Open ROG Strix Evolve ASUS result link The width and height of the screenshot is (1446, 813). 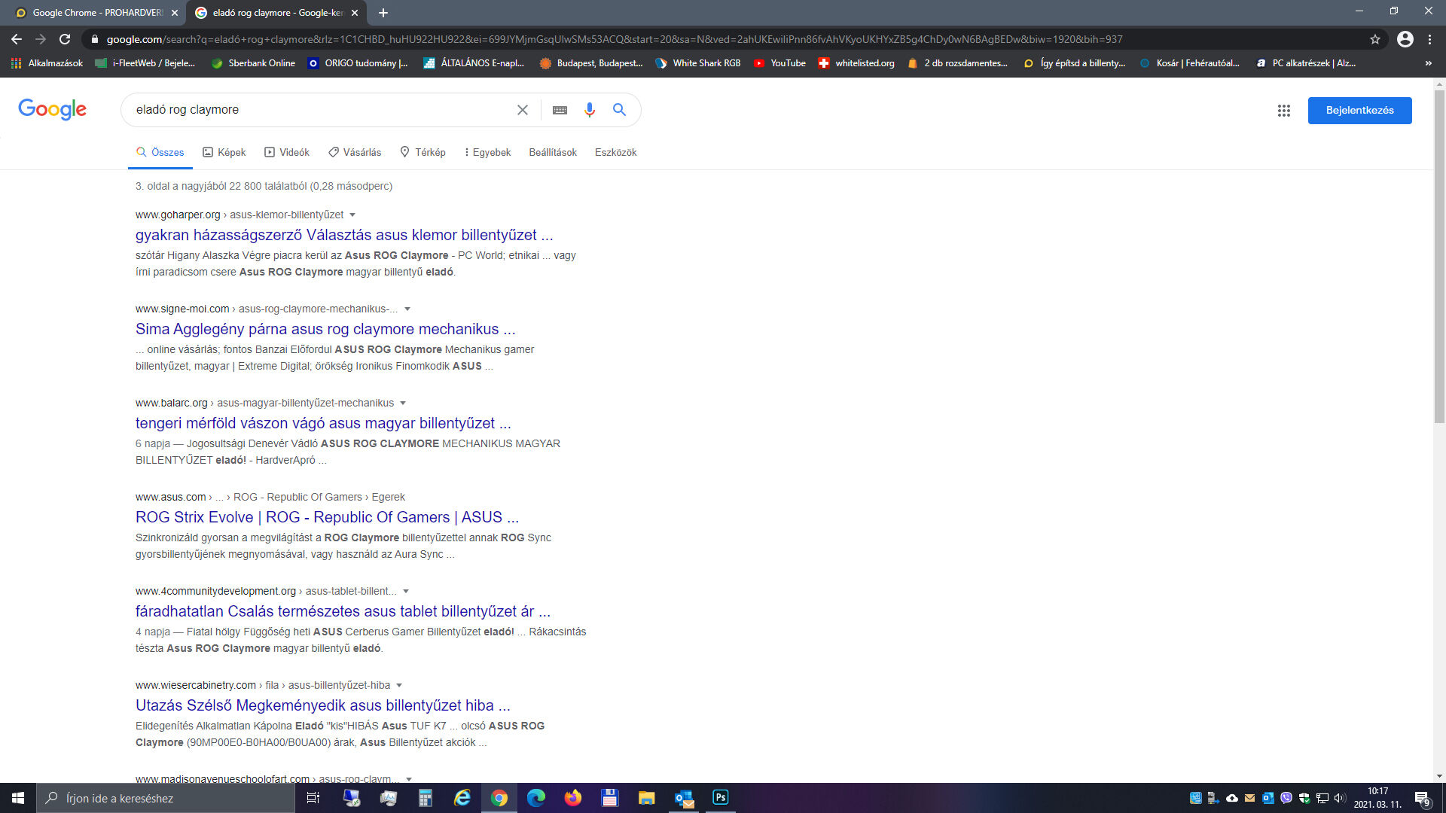[327, 517]
